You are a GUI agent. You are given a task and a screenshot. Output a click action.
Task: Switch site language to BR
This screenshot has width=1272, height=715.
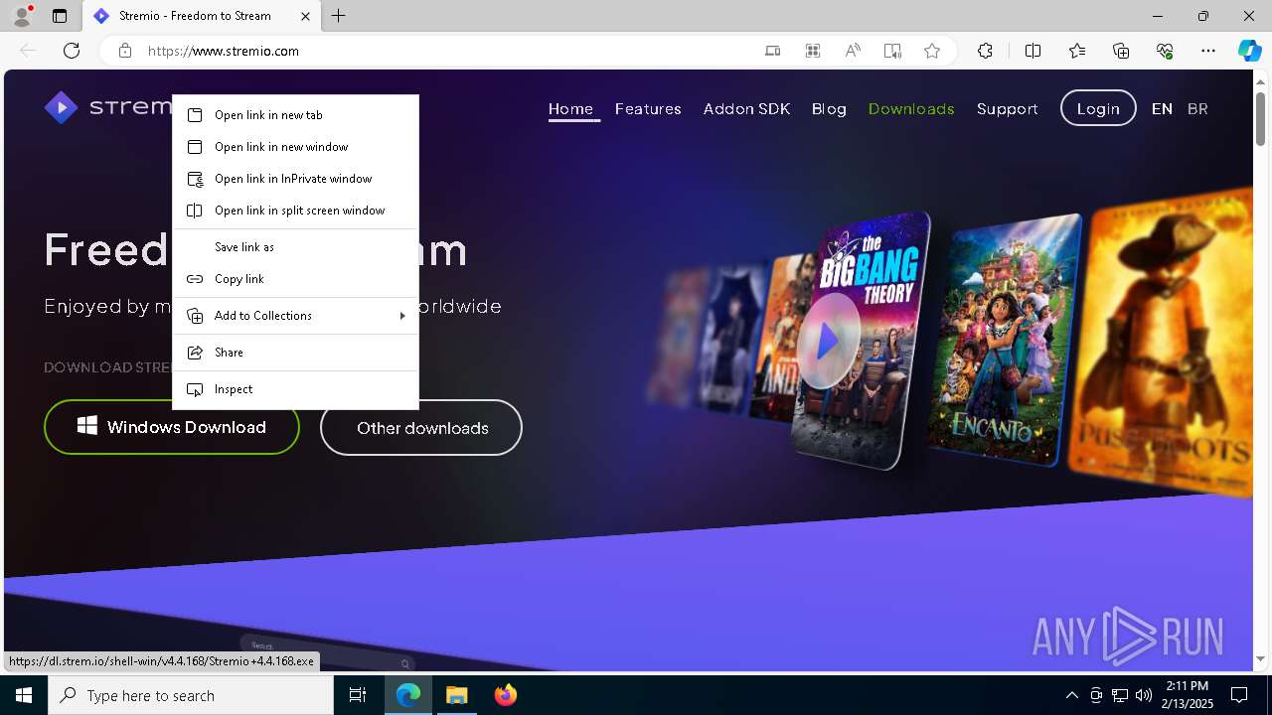pyautogui.click(x=1197, y=109)
